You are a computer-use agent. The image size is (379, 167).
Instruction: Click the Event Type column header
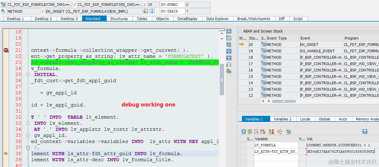coord(283,38)
